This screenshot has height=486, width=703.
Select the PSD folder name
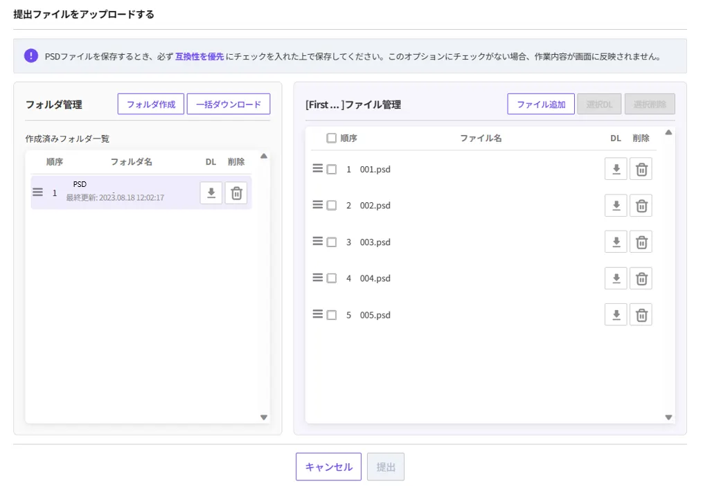[x=80, y=184]
